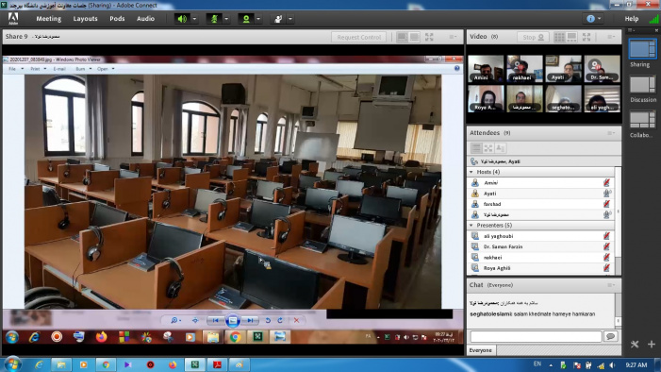Select the Collaboration layout icon
Image resolution: width=661 pixels, height=372 pixels.
pos(642,120)
